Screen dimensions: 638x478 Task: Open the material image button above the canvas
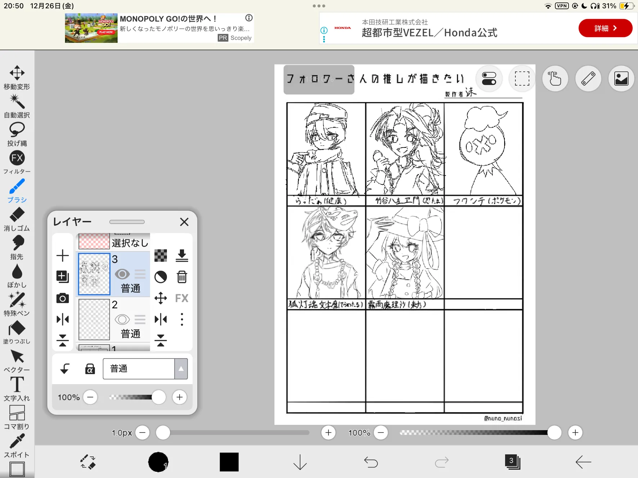[621, 78]
